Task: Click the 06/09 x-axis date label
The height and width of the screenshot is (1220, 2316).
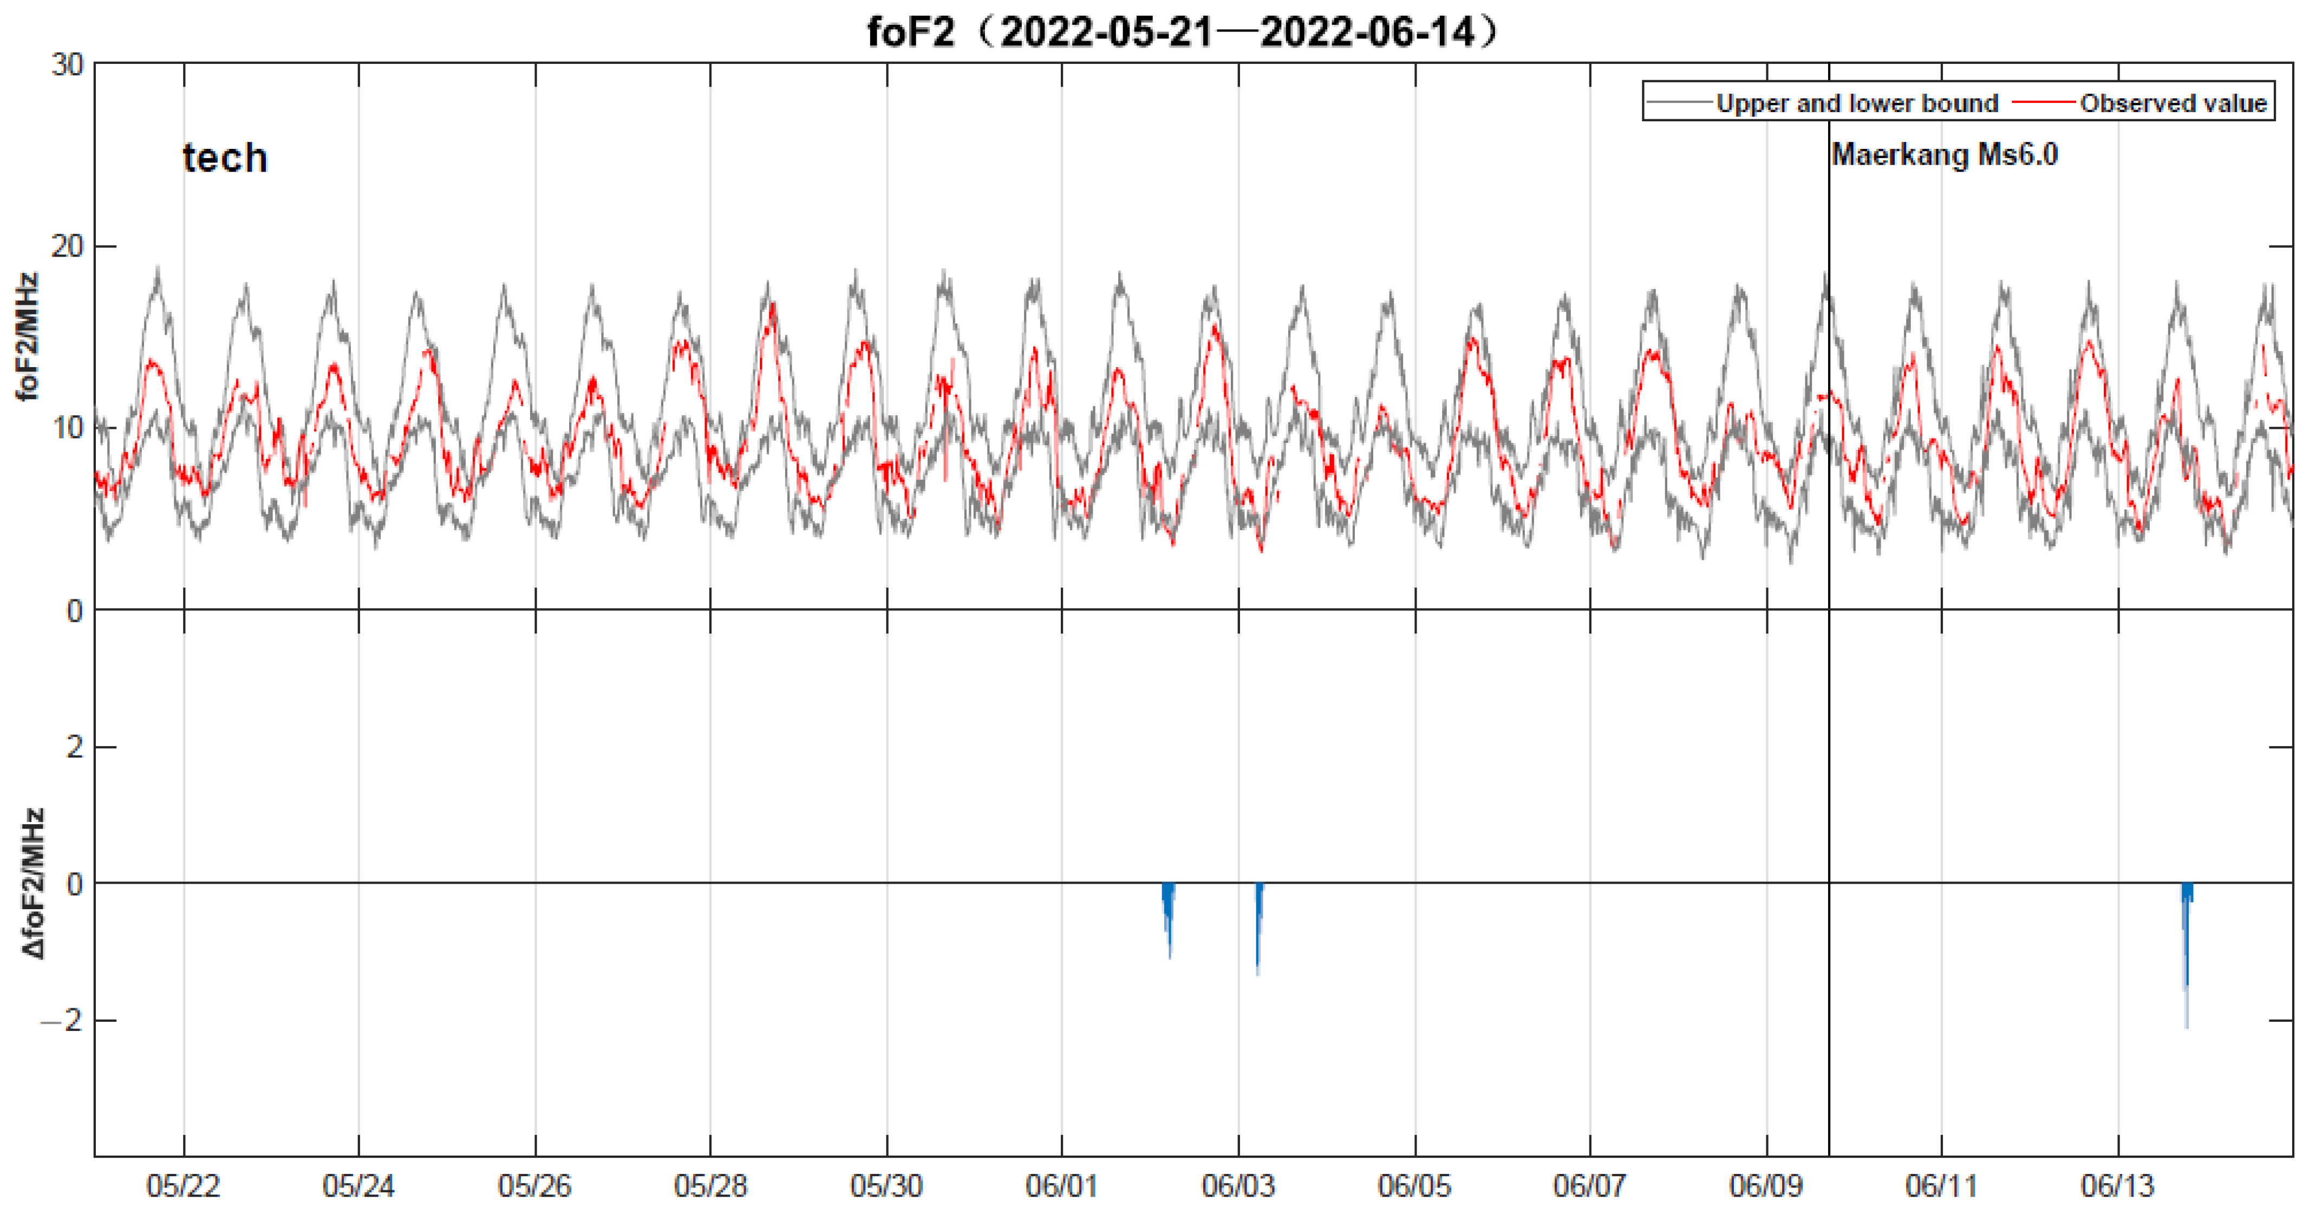Action: click(1766, 1186)
